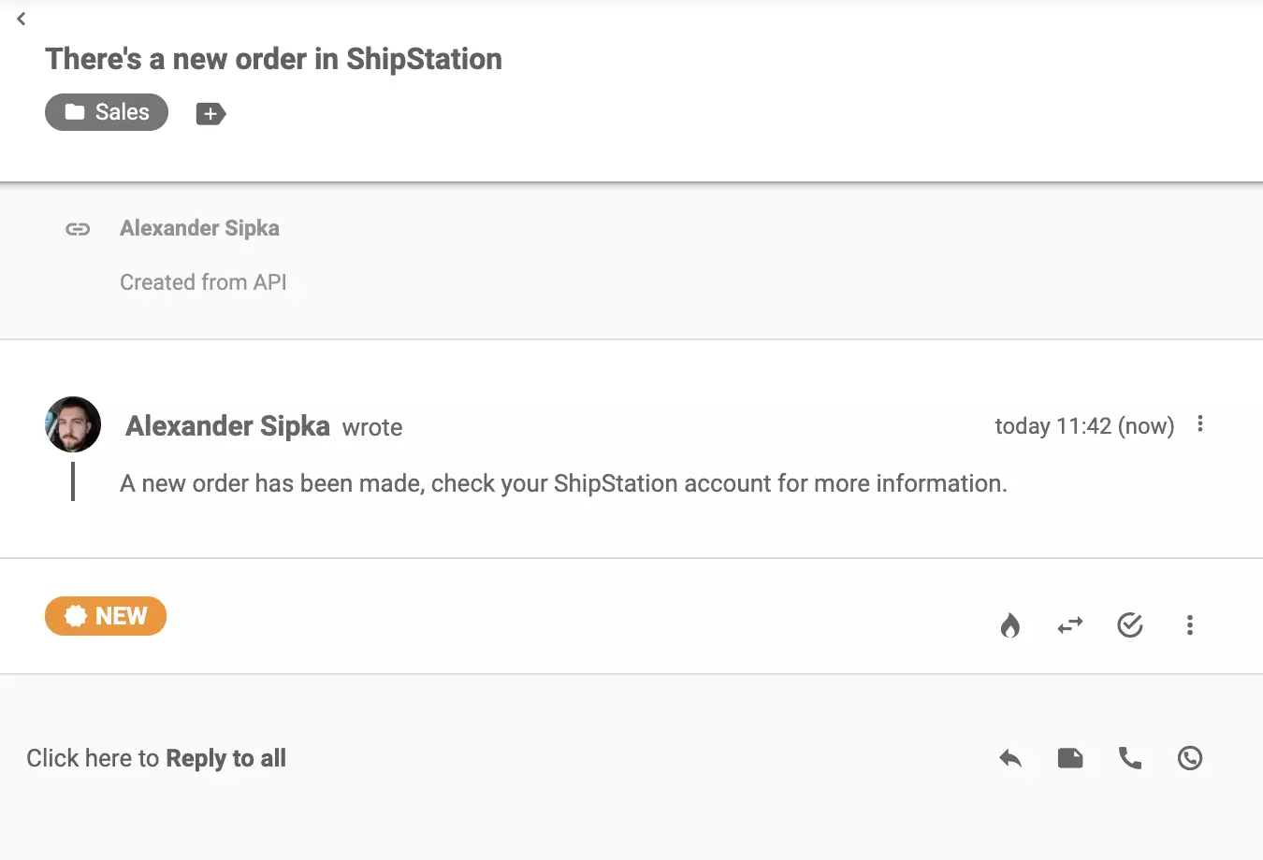This screenshot has height=860, width=1263.
Task: Select the Sales folder label
Action: 106,112
